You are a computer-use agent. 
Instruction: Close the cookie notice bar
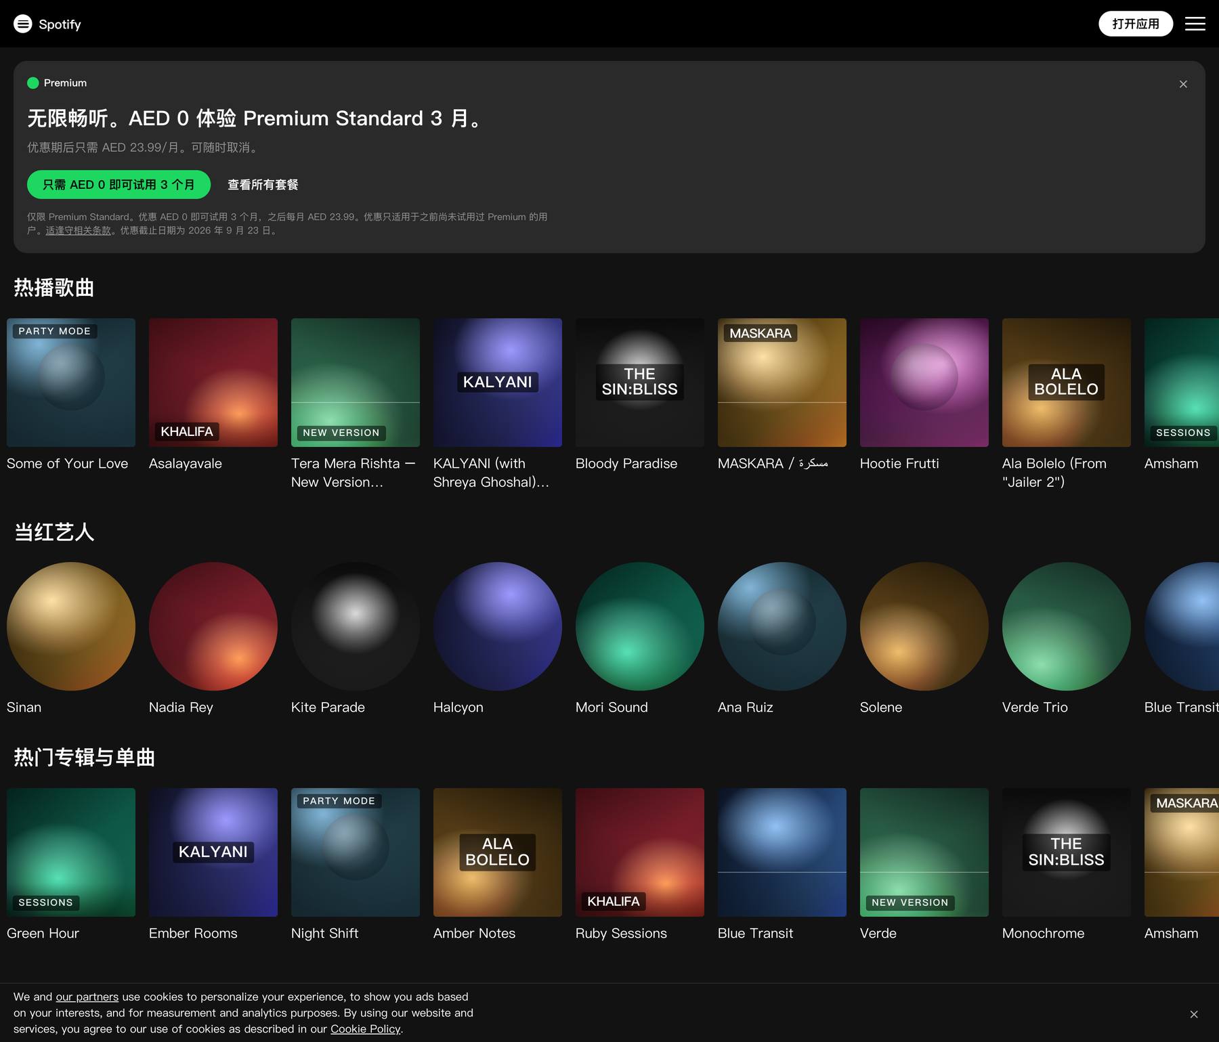pyautogui.click(x=1194, y=1014)
